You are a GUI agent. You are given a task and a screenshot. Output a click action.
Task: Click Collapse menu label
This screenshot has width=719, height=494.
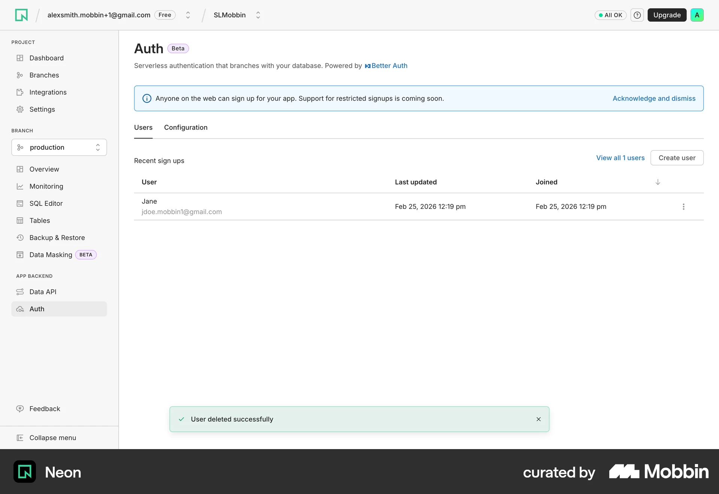click(x=53, y=438)
